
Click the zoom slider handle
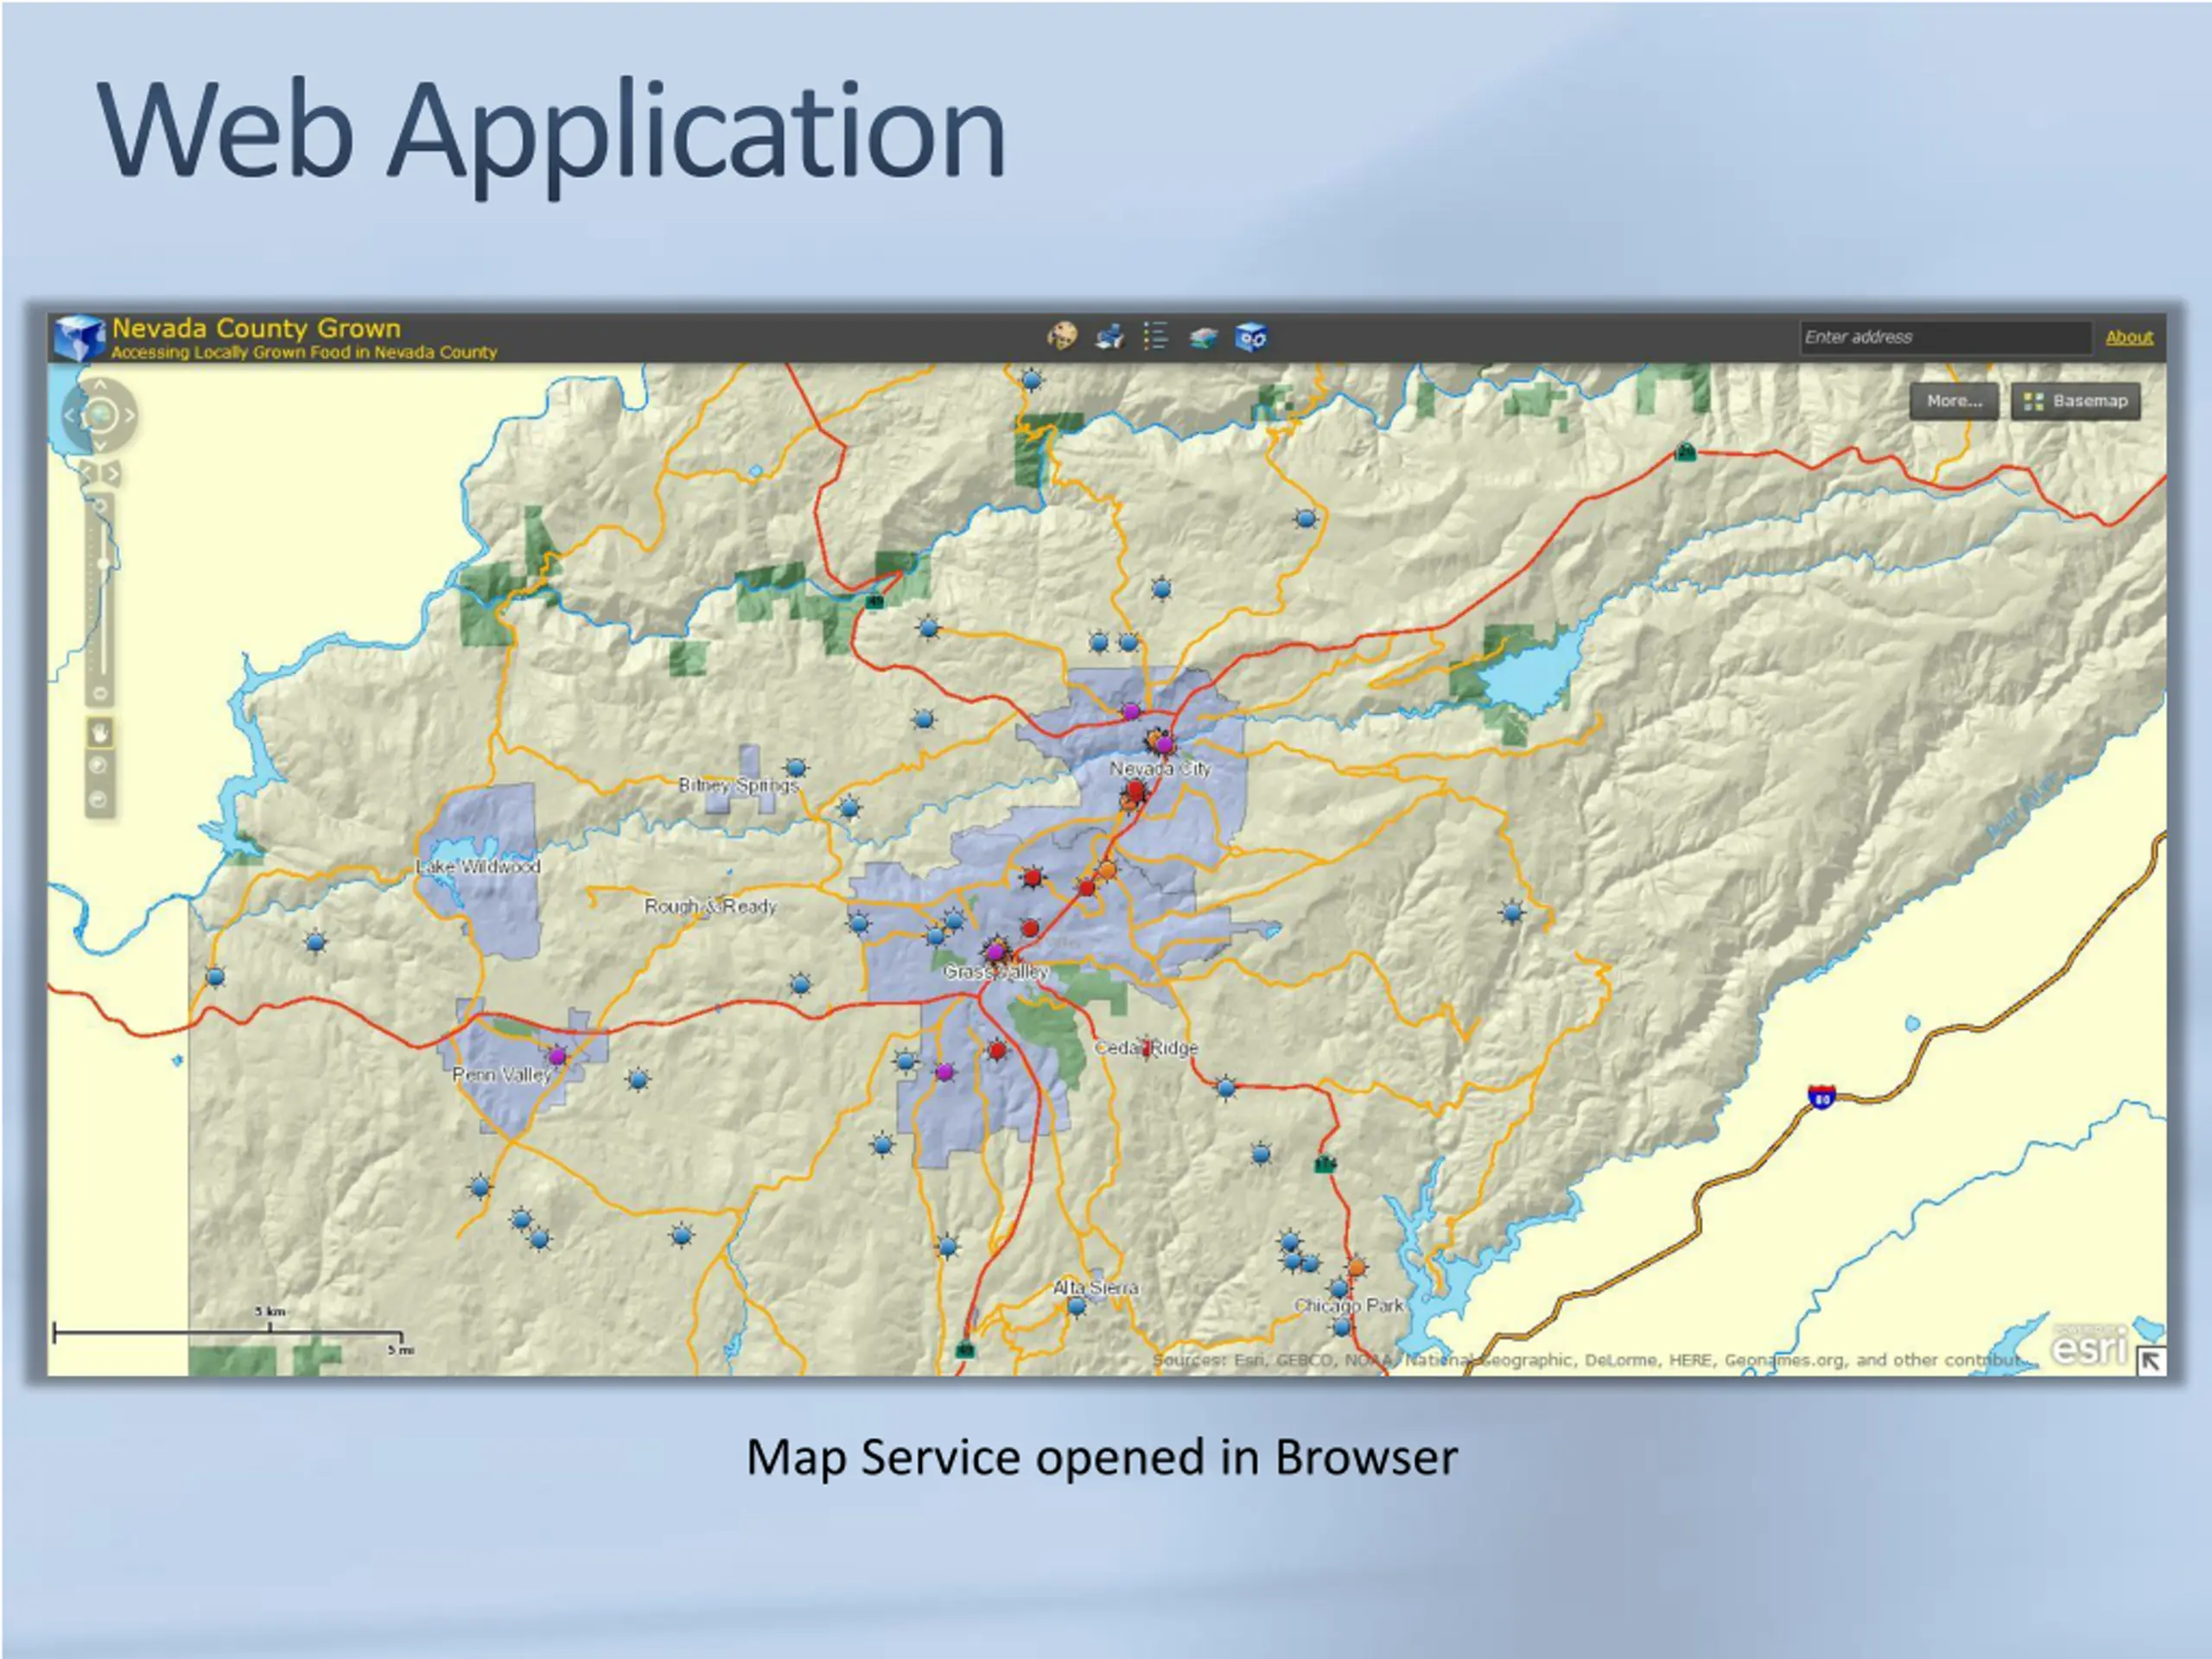coord(102,565)
